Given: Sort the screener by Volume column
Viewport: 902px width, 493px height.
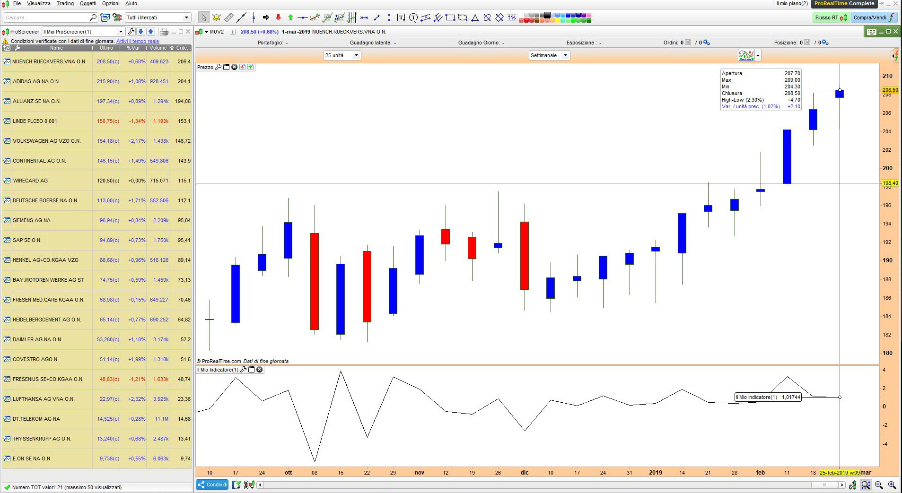Looking at the screenshot, I should pos(158,48).
